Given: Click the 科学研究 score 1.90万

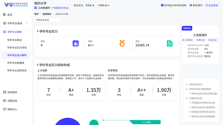Looking at the screenshot, I should 164,90.
